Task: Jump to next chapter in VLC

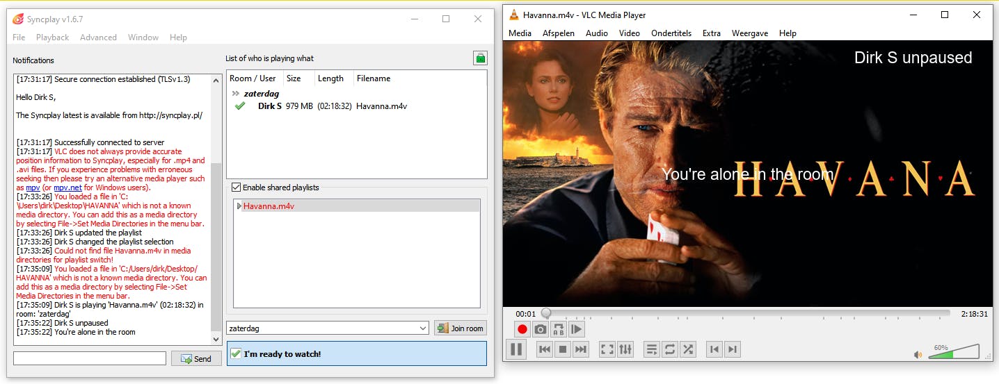Action: pos(732,349)
